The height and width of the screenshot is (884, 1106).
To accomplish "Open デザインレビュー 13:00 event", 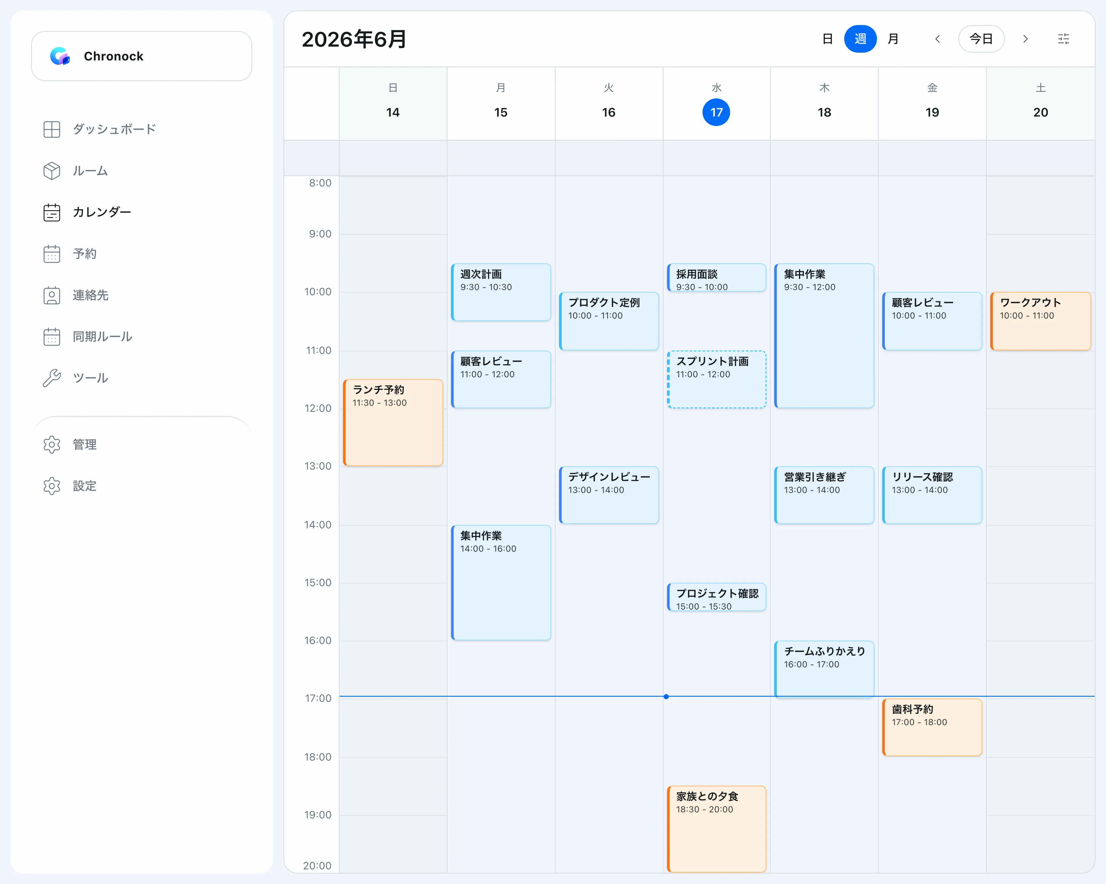I will (x=609, y=495).
